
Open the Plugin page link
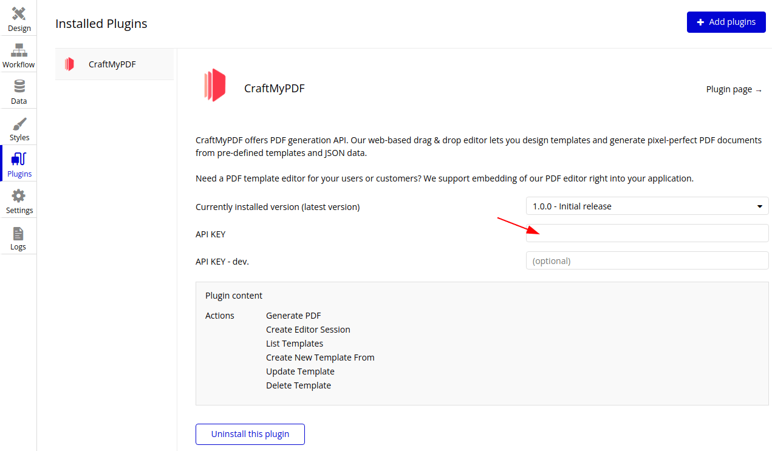[734, 89]
